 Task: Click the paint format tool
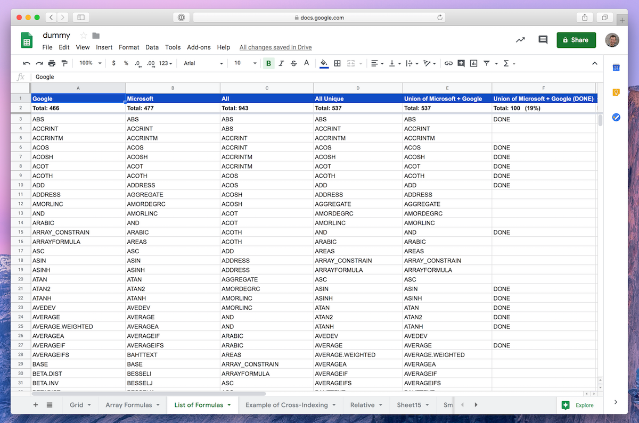click(x=63, y=63)
